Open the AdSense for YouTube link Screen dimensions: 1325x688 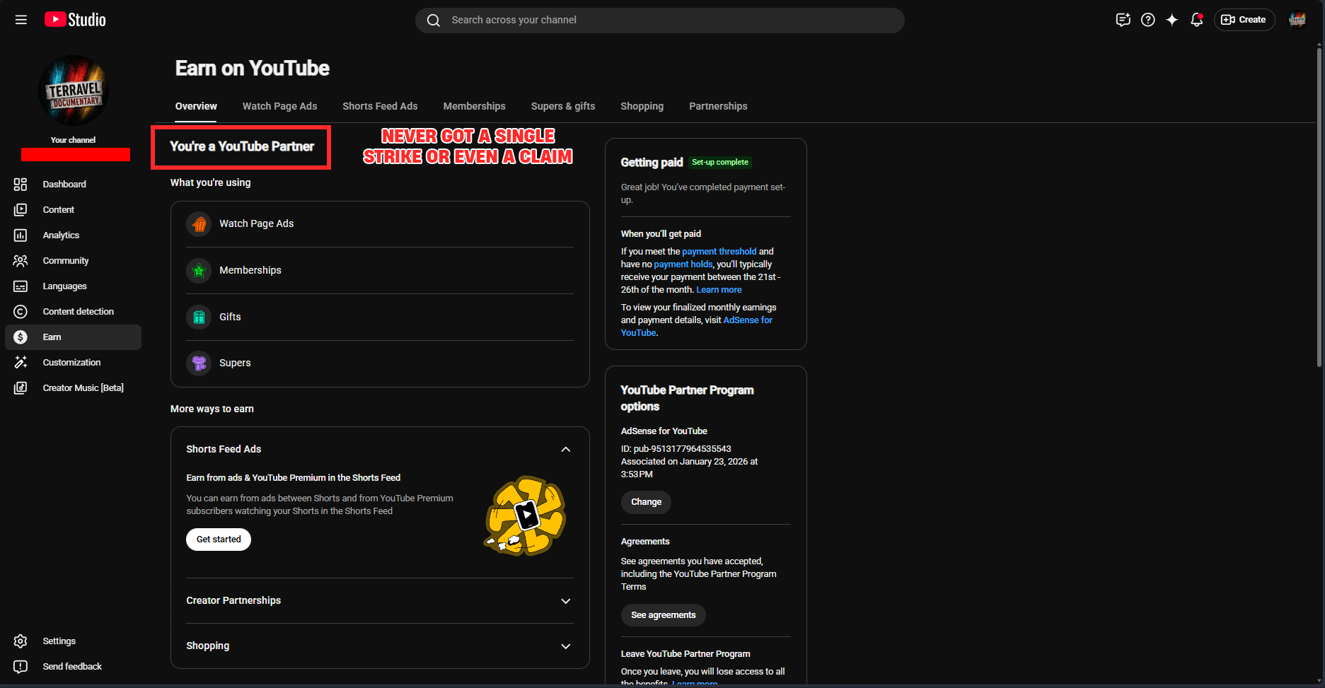tap(697, 327)
